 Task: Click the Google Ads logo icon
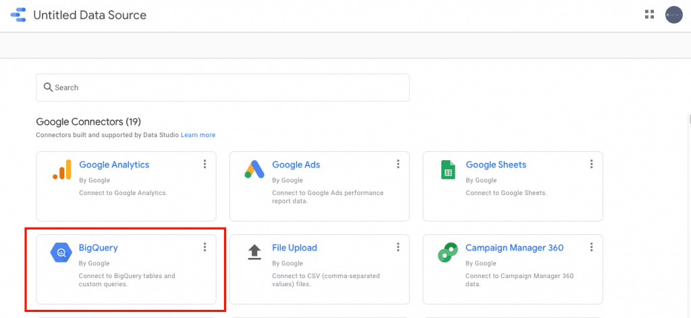(x=254, y=169)
